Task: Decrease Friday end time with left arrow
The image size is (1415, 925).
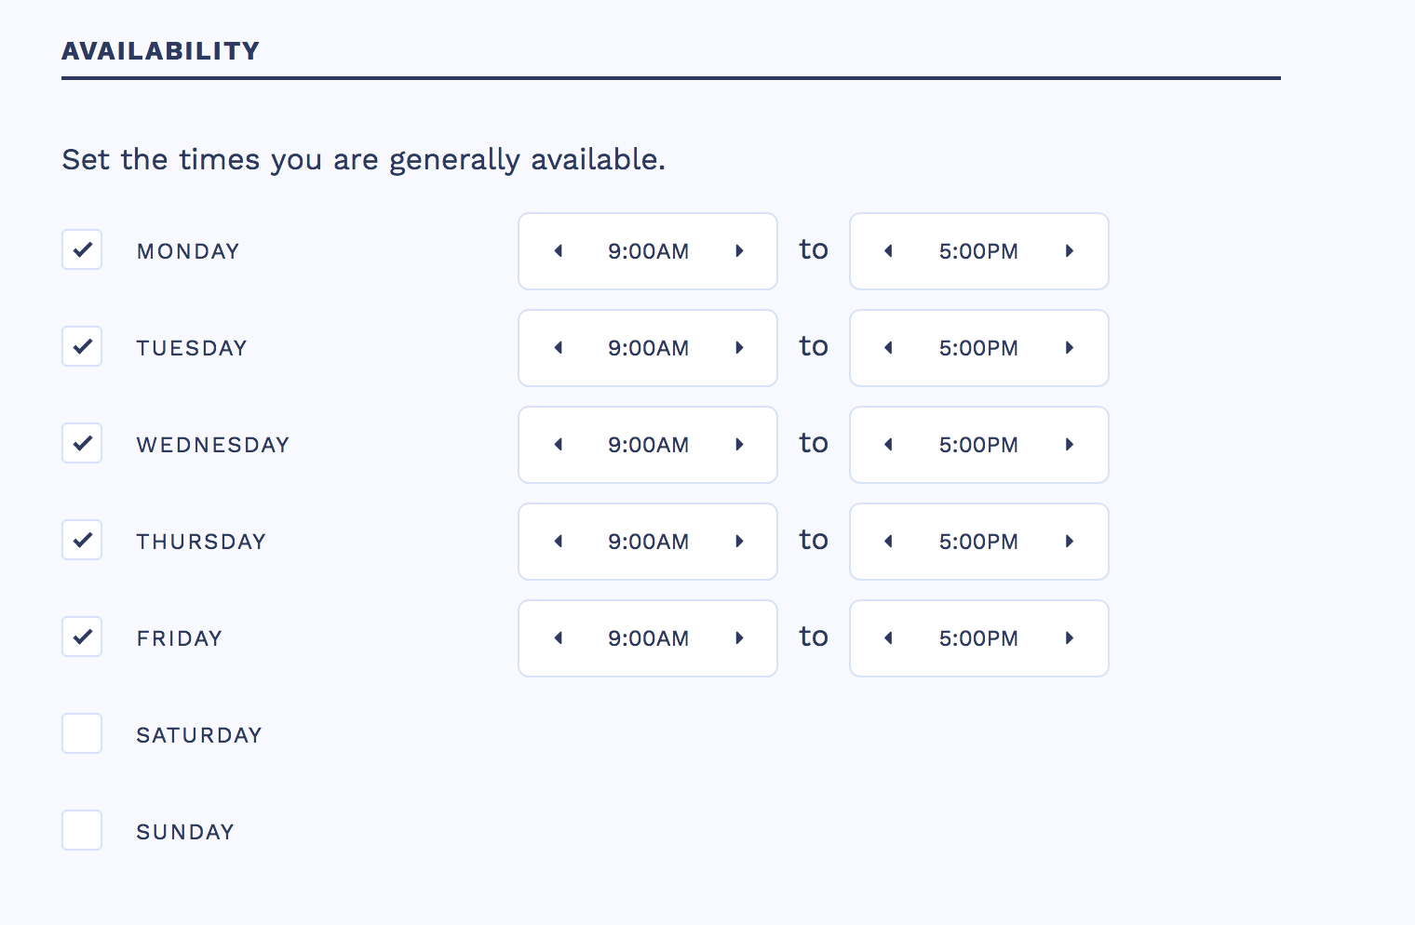Action: tap(888, 638)
